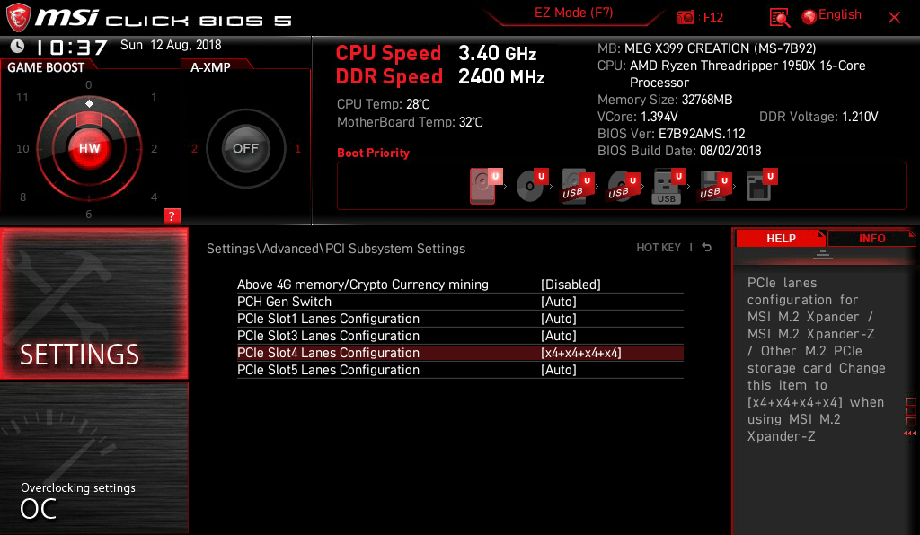Image resolution: width=920 pixels, height=535 pixels.
Task: Click the MSI dragon shield logo
Action: pyautogui.click(x=18, y=18)
